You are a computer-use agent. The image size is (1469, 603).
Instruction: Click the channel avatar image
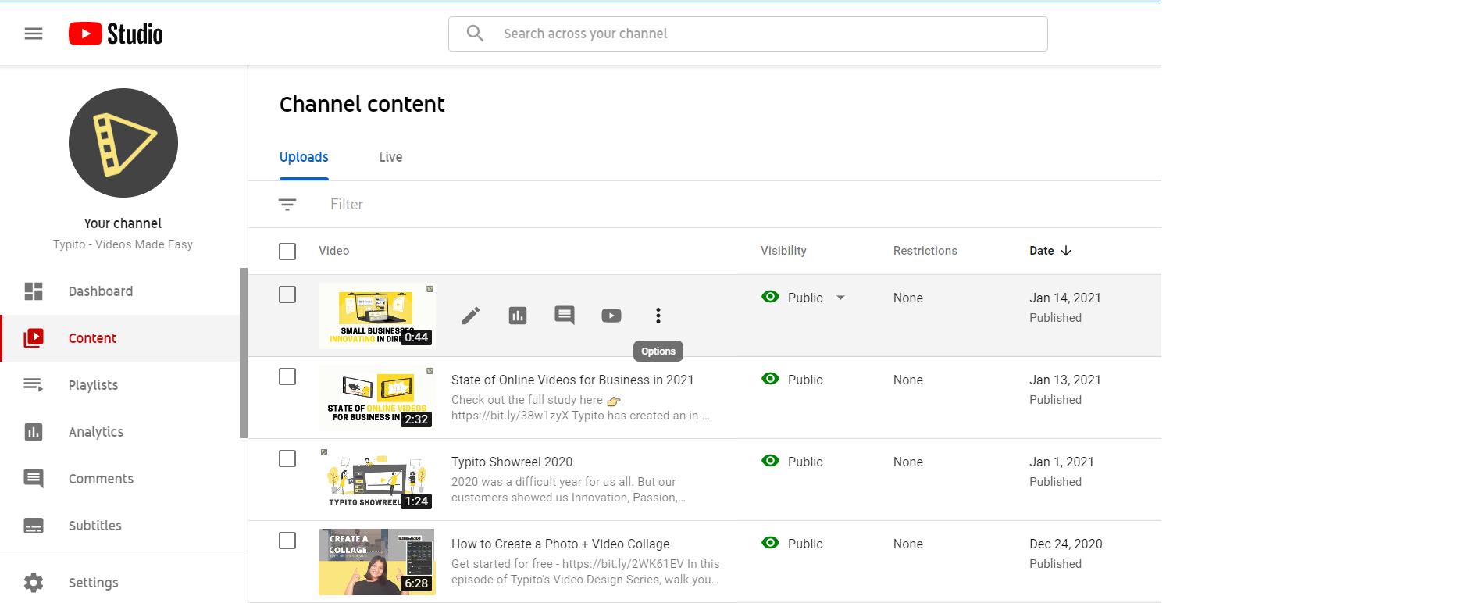[x=123, y=143]
